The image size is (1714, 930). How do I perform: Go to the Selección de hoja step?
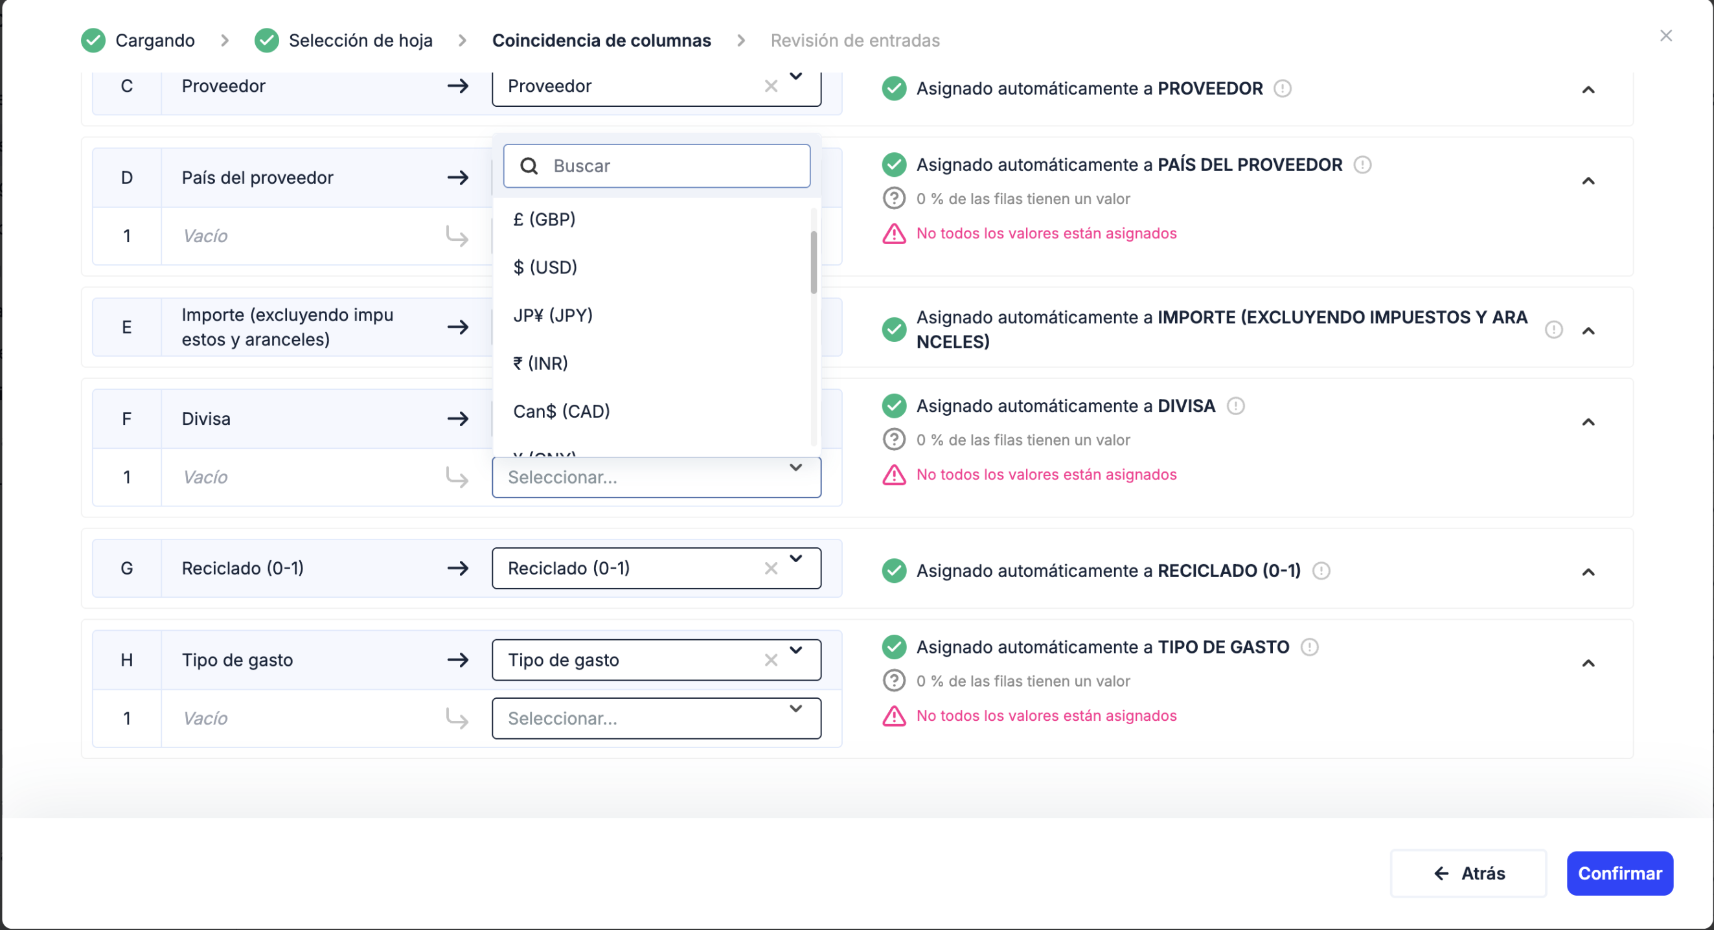pyautogui.click(x=360, y=40)
